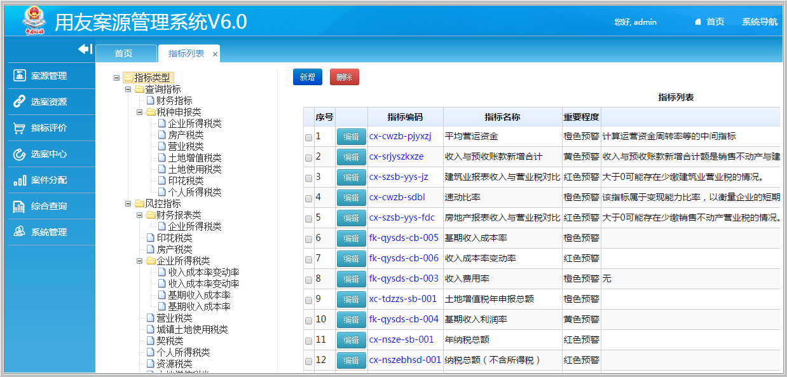
Task: Collapse the 财务报表类 tree node
Action: [139, 215]
